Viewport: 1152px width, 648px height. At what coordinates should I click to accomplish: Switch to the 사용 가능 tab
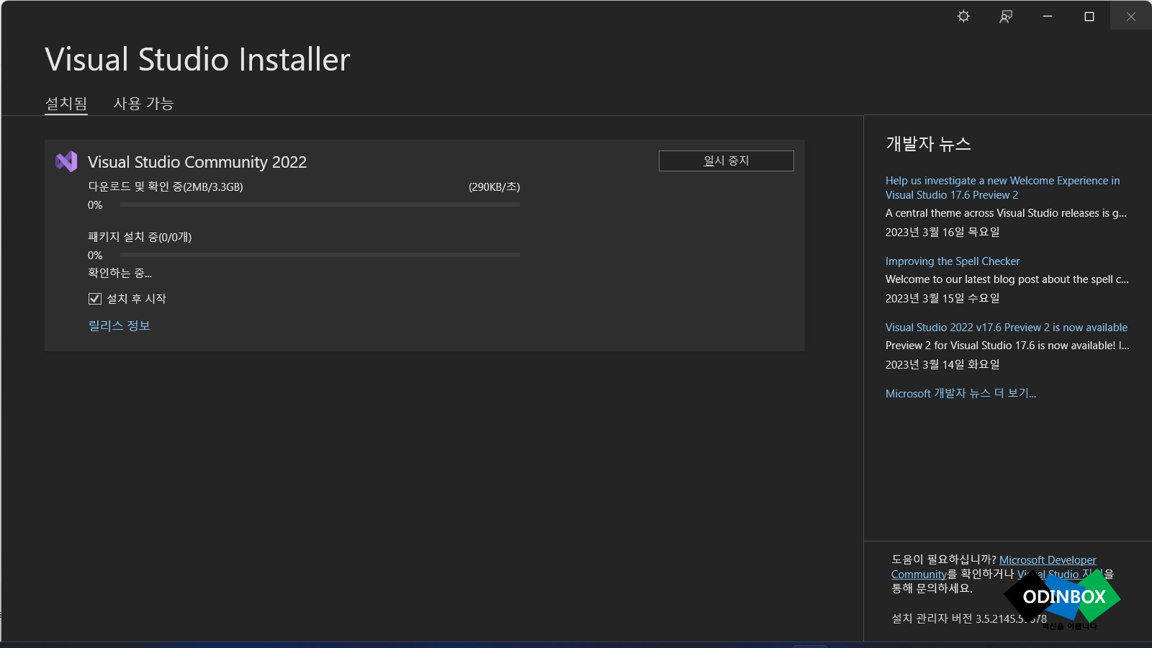coord(144,104)
